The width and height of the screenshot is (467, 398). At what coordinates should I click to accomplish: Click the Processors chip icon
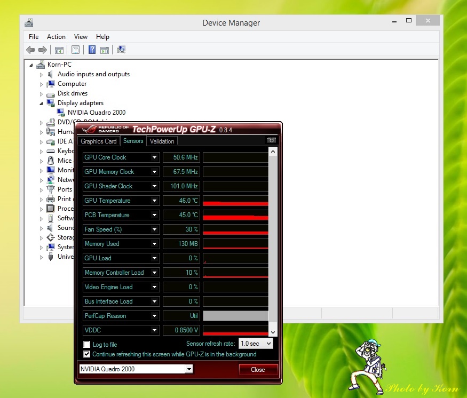[x=51, y=209]
